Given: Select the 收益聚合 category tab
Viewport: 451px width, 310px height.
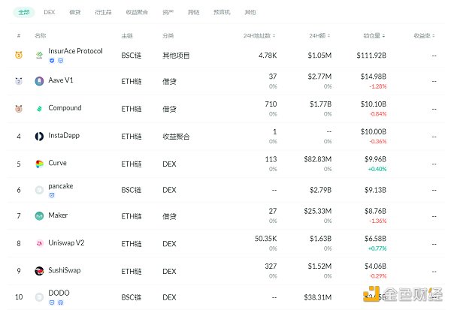Looking at the screenshot, I should coord(137,12).
